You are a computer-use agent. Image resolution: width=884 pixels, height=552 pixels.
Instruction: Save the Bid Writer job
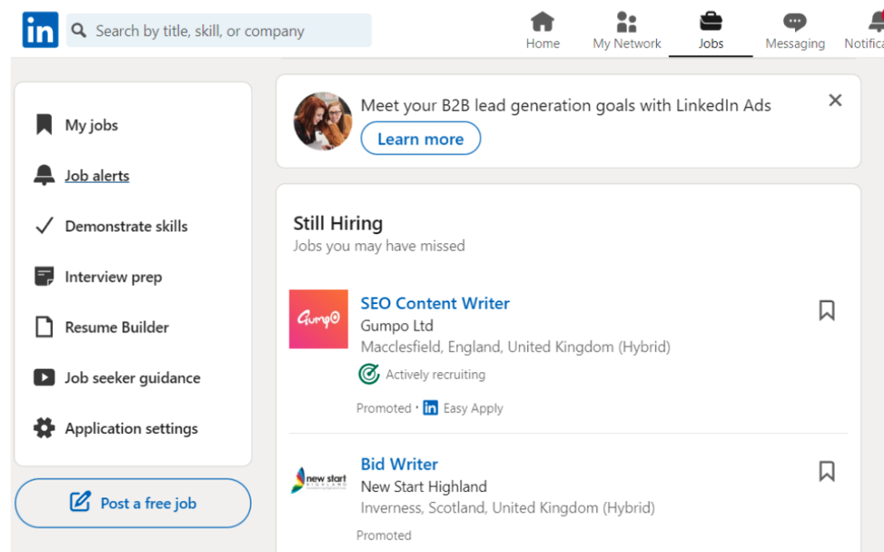click(827, 471)
